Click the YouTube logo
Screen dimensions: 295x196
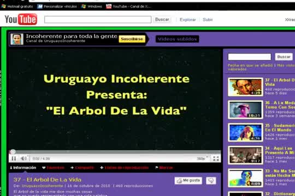click(21, 19)
